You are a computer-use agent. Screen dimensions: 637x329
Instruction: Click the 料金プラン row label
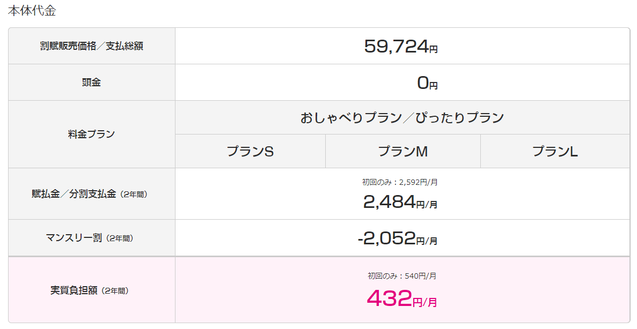(x=91, y=134)
